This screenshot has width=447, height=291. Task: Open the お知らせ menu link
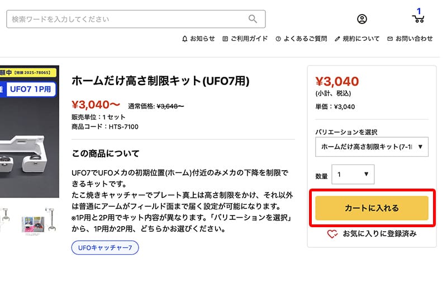pyautogui.click(x=202, y=39)
